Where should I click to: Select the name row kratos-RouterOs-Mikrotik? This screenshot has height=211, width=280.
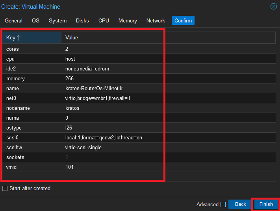(x=139, y=88)
